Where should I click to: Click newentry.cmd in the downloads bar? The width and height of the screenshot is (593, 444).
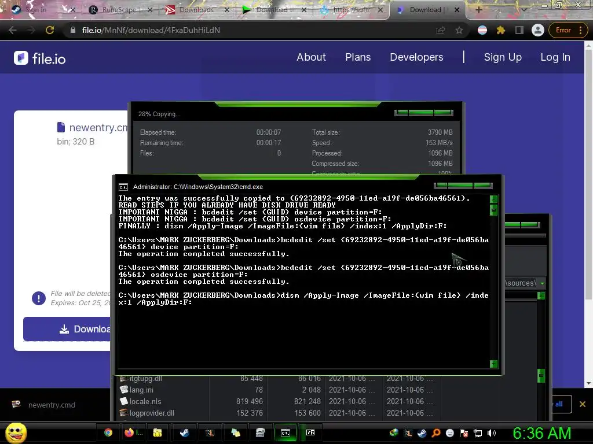[x=52, y=405]
